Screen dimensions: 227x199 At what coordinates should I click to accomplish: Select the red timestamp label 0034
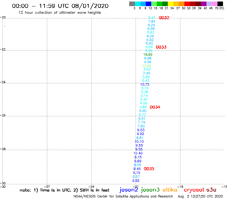[x=155, y=107]
